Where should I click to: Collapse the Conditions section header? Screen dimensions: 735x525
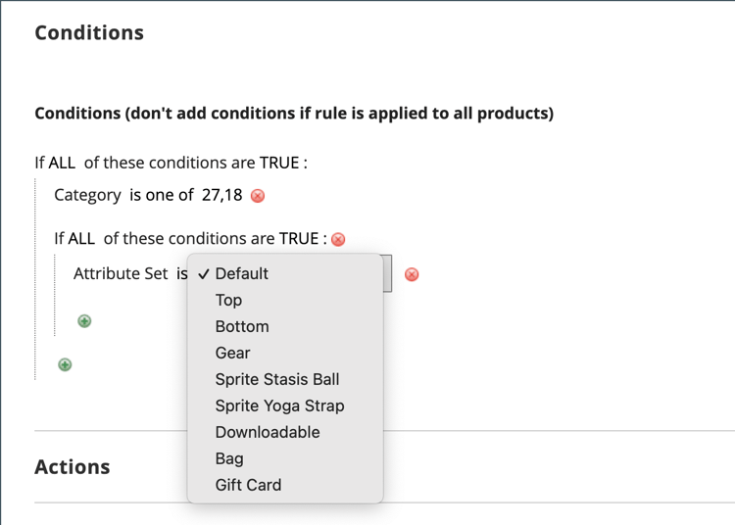89,32
